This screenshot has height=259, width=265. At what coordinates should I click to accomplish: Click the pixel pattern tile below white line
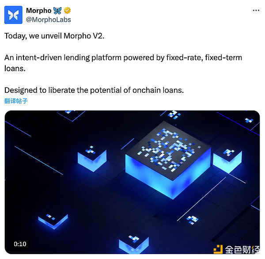click(x=192, y=220)
